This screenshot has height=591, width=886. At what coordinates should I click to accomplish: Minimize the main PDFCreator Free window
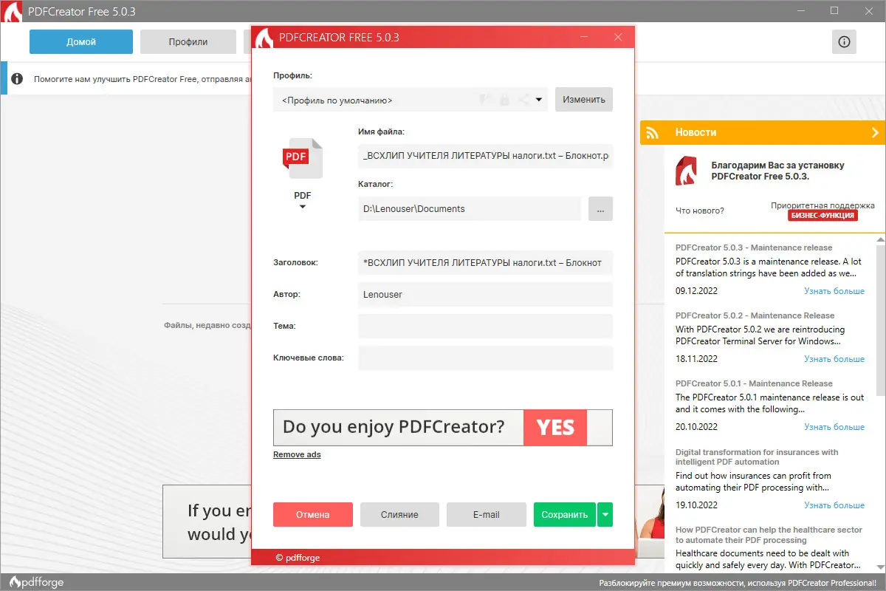point(800,10)
